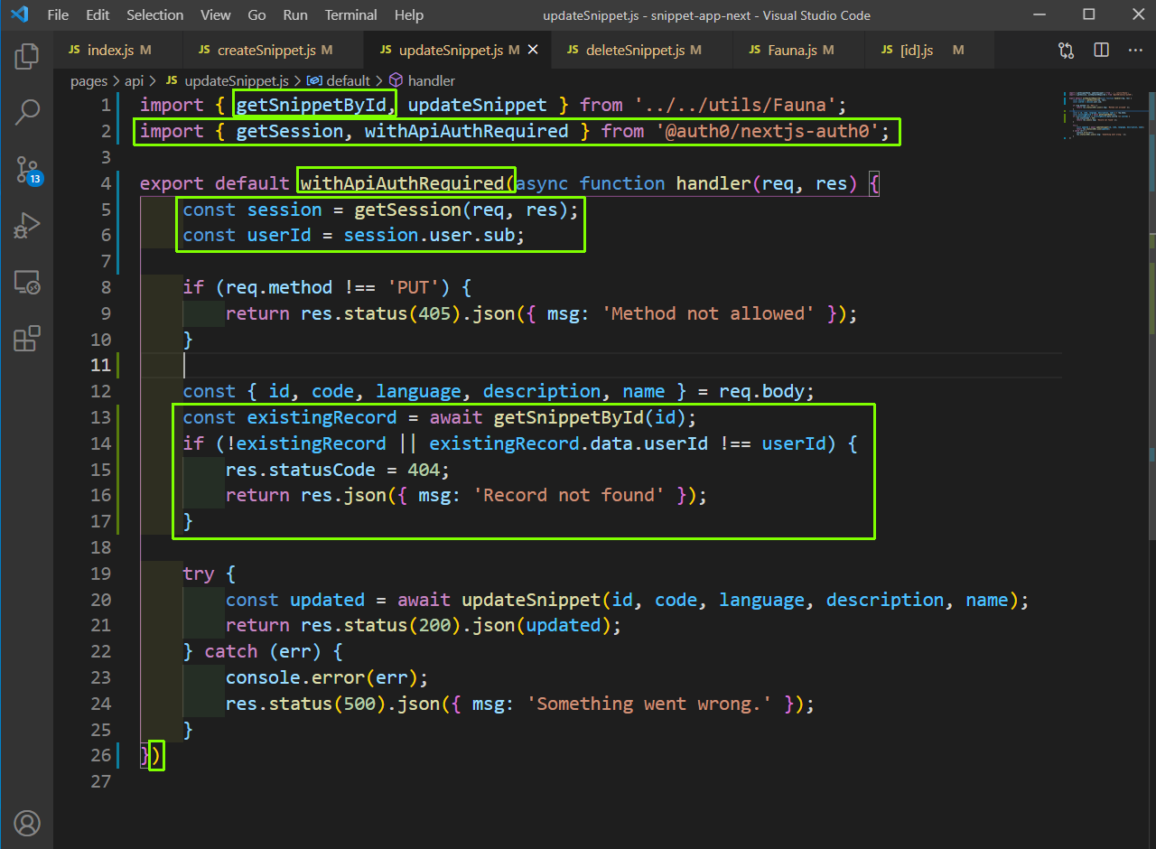Screen dimensions: 1156x849
Task: Switch to the deleteSnippet.js tab
Action: point(643,51)
